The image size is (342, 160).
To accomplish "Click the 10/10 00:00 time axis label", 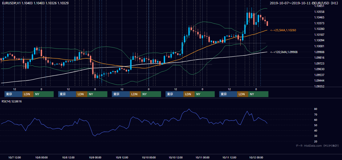I will 149,157.
